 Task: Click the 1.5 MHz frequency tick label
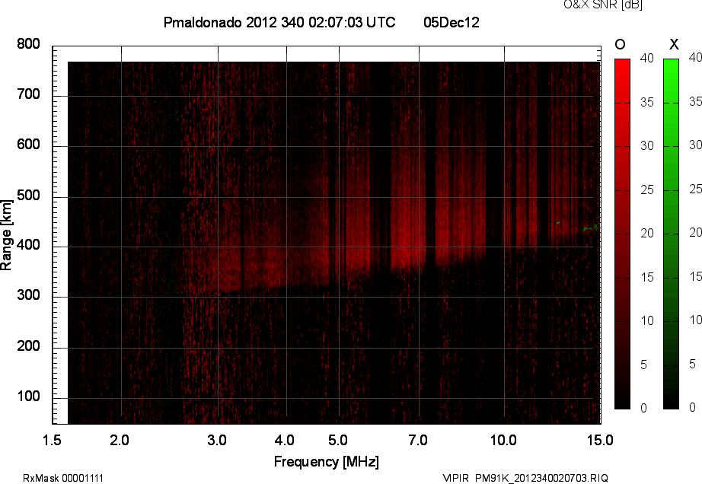coord(52,440)
